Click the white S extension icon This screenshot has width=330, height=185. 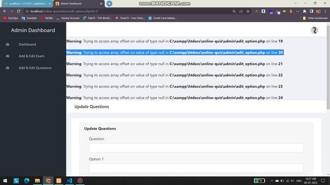(x=263, y=11)
